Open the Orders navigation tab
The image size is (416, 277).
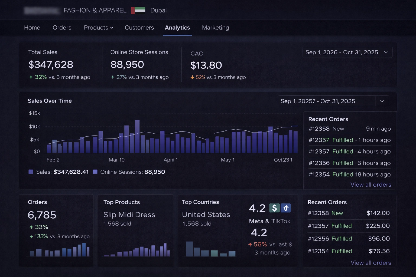[x=62, y=28]
